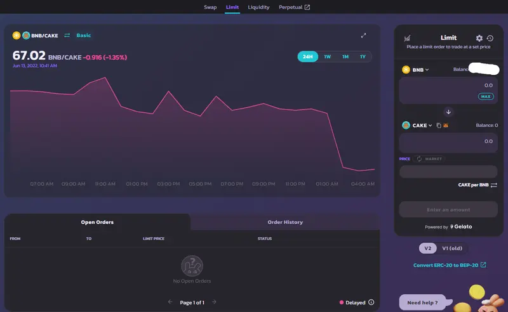Click the No Open Orders placeholder icon
Image resolution: width=508 pixels, height=312 pixels.
192,266
